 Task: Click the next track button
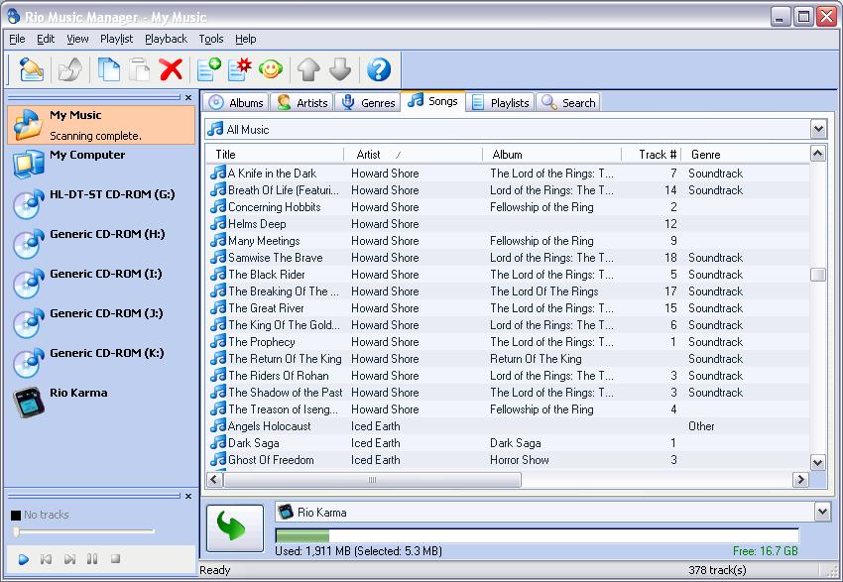click(69, 559)
